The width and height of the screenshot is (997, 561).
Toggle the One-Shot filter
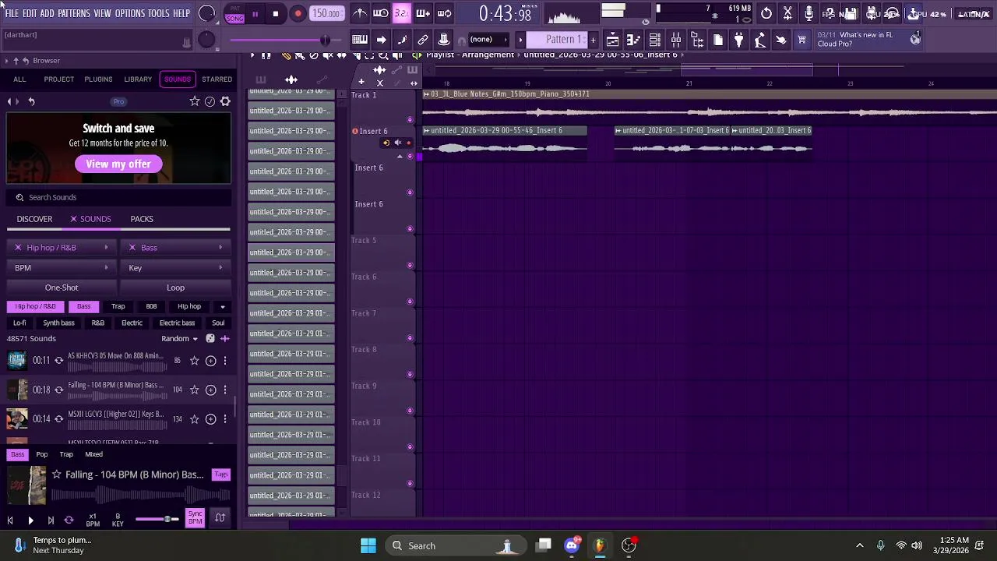pos(62,288)
